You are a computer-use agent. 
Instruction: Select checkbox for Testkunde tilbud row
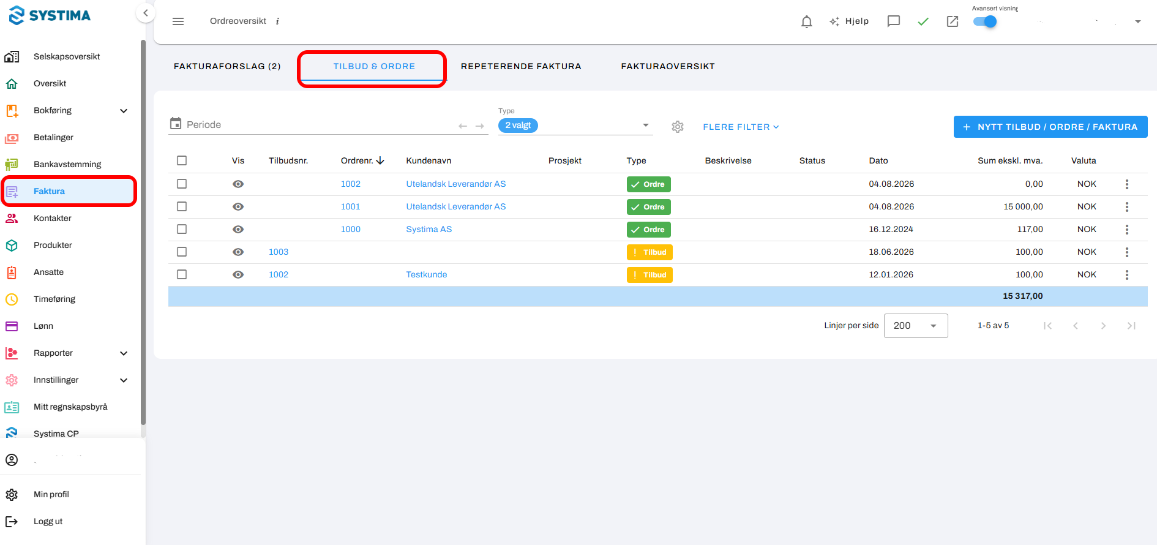(x=182, y=274)
